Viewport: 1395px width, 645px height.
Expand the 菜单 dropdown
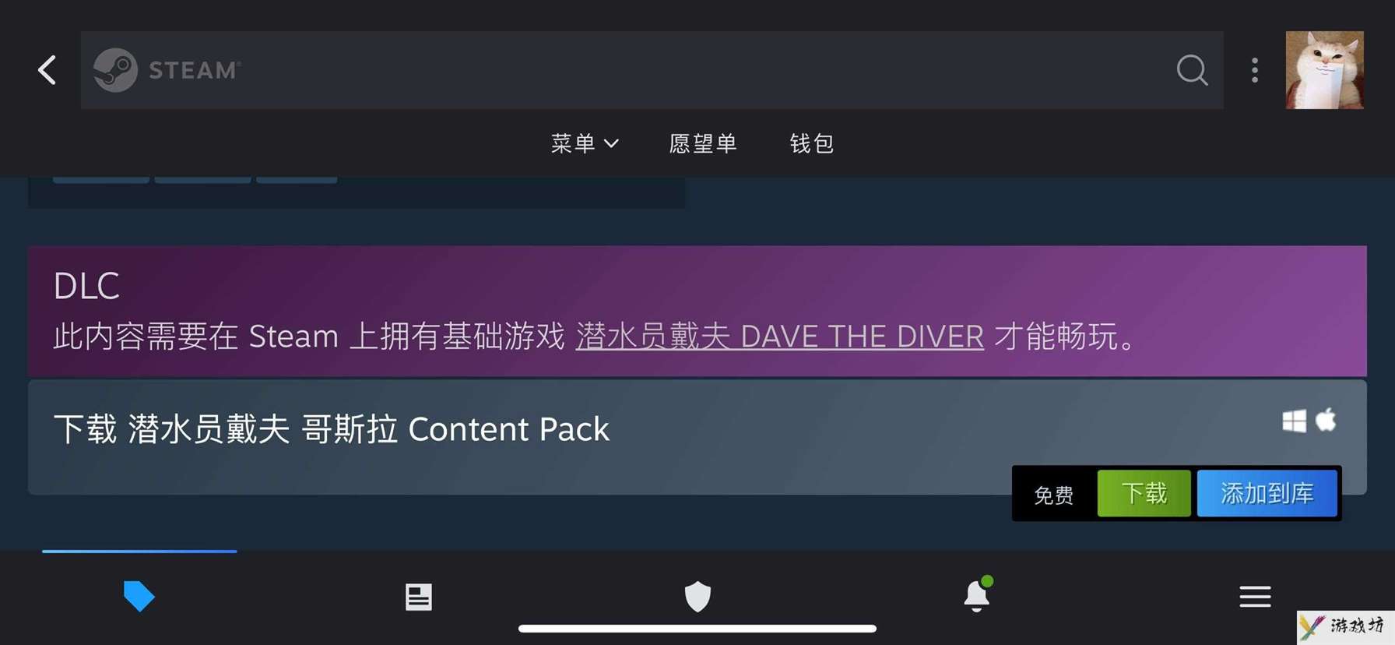pos(585,143)
